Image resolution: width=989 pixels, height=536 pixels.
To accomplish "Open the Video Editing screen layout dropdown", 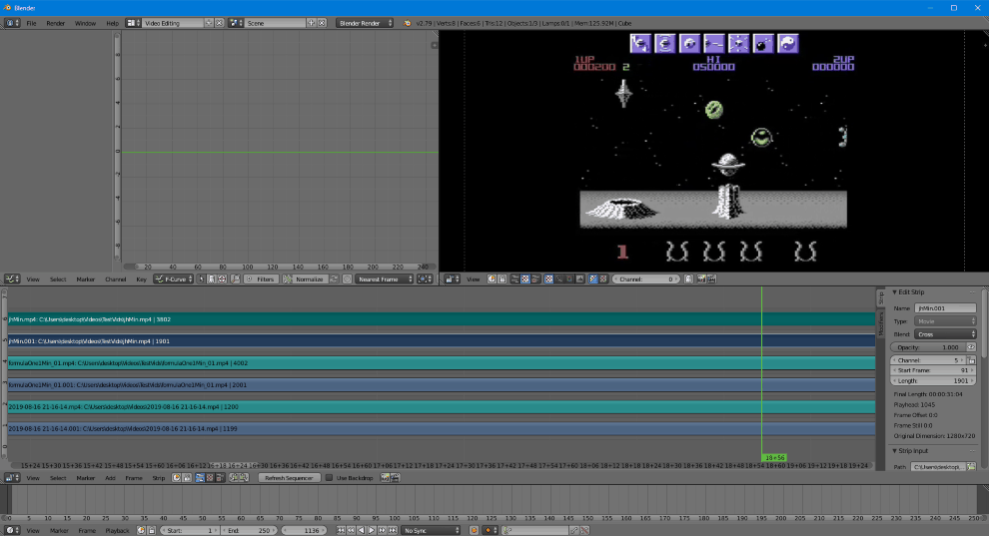I will 133,23.
